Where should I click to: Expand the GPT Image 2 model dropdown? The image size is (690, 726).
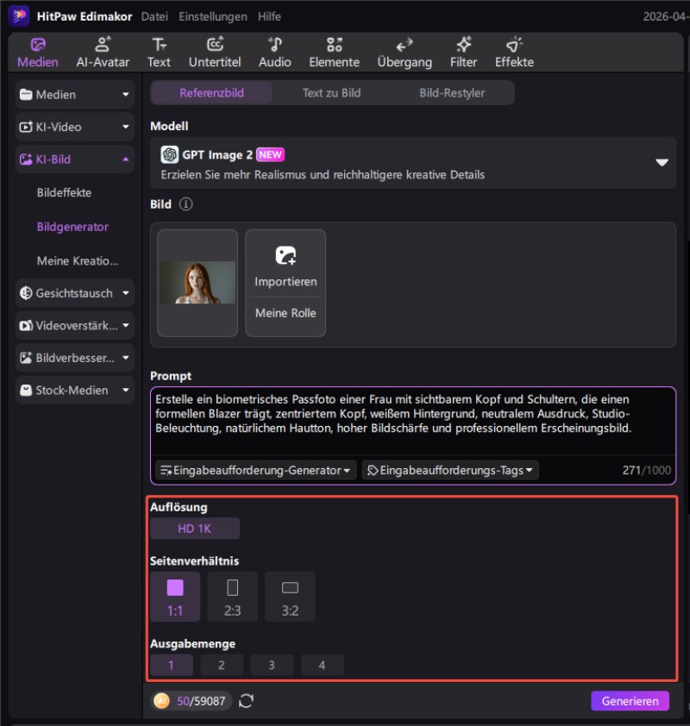tap(662, 162)
